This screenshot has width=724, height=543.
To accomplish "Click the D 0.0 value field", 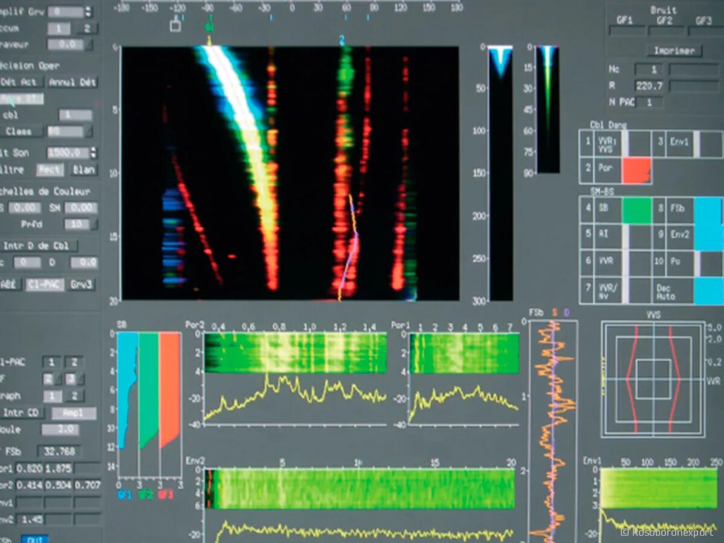I will pyautogui.click(x=84, y=262).
